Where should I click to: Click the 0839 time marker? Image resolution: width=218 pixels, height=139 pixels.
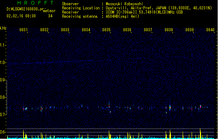click(190, 30)
